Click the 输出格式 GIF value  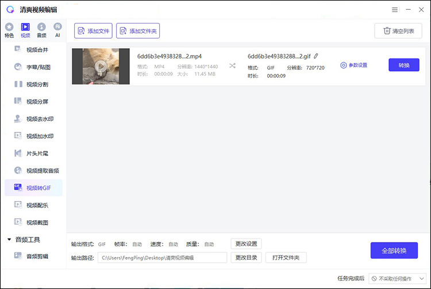coord(102,244)
